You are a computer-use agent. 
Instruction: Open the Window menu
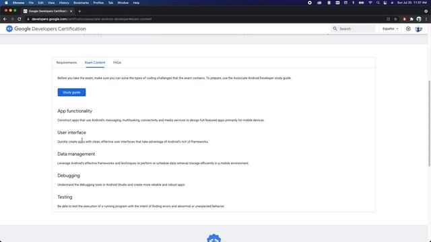point(123,3)
